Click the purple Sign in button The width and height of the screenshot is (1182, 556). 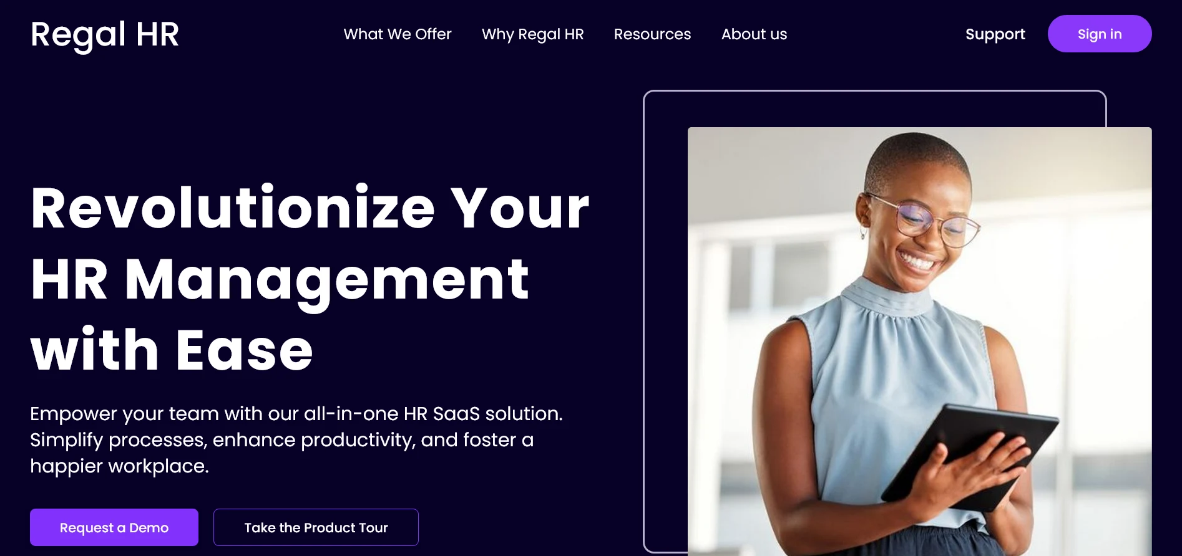[1100, 34]
